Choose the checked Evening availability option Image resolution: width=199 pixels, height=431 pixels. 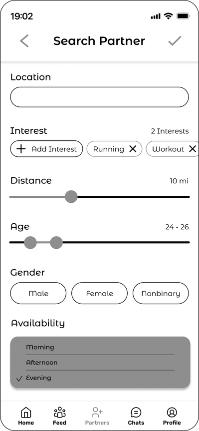[x=100, y=378]
